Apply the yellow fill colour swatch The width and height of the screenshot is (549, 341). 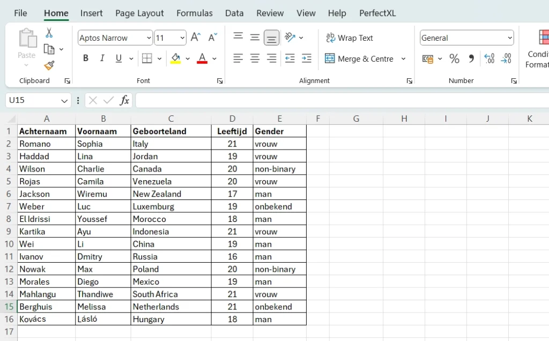[175, 58]
